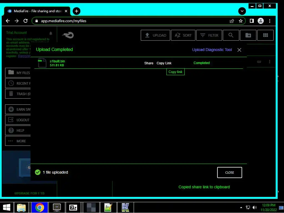Click the monitor app icon in taskbar
The width and height of the screenshot is (284, 213).
tap(57, 207)
